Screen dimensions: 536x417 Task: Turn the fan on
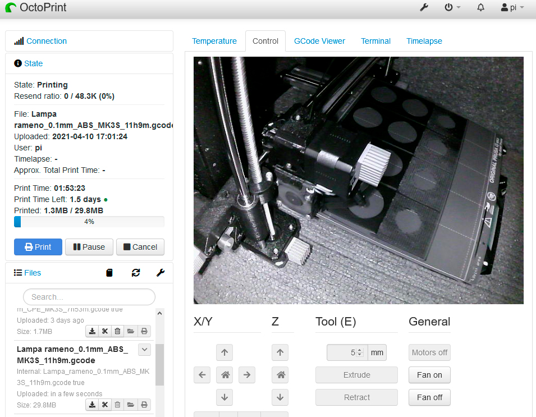pos(429,375)
